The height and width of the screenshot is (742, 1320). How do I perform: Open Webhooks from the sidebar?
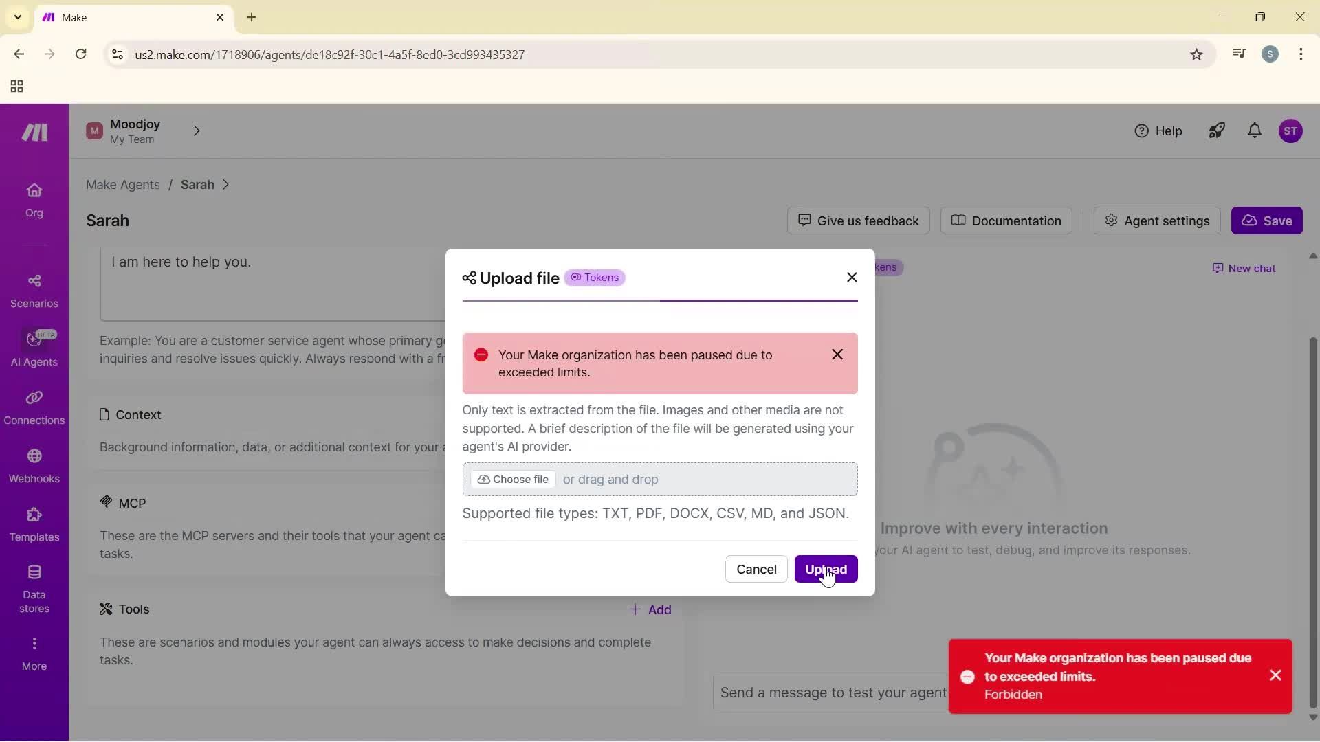click(x=34, y=466)
